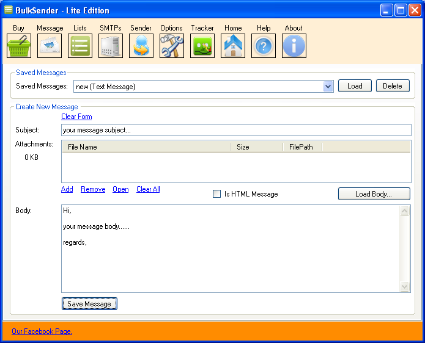Close the BulkSender window

415,10
